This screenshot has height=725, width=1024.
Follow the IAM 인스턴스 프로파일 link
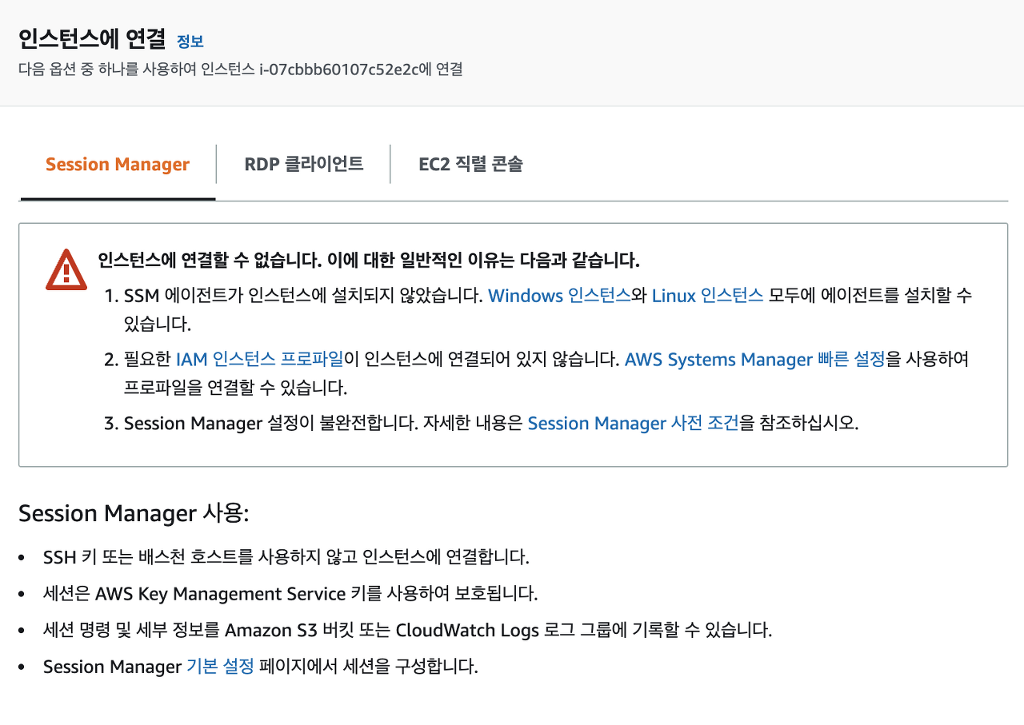pos(260,359)
